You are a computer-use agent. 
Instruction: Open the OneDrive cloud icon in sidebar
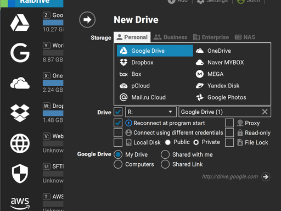point(20,83)
